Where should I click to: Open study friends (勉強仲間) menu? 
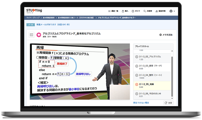click(x=161, y=11)
